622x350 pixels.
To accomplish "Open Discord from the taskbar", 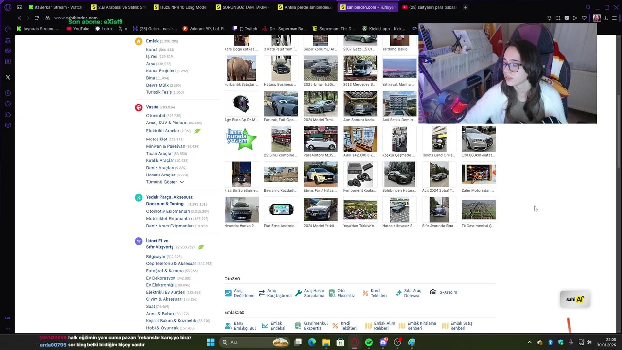I will (383, 342).
